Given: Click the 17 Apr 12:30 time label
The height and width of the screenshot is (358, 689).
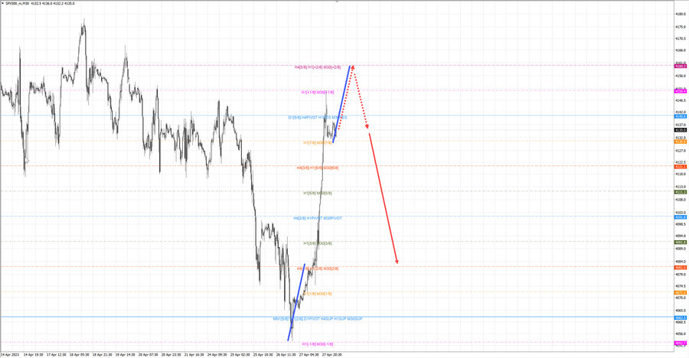Looking at the screenshot, I should [56, 354].
